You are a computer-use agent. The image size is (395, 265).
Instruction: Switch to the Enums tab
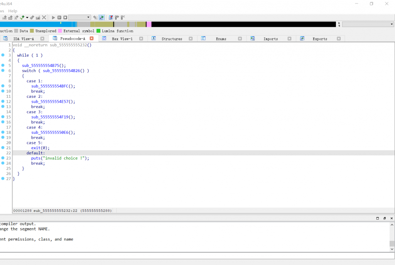221,39
